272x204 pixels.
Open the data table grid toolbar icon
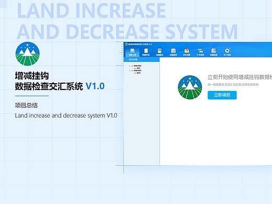[173, 51]
